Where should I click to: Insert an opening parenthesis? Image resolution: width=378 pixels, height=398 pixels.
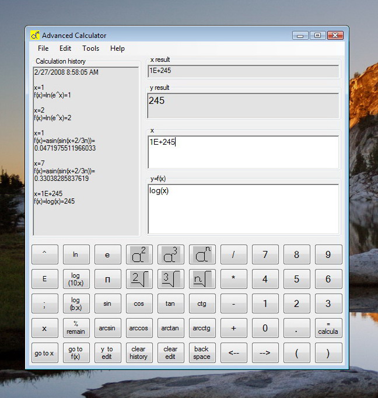[x=296, y=352]
